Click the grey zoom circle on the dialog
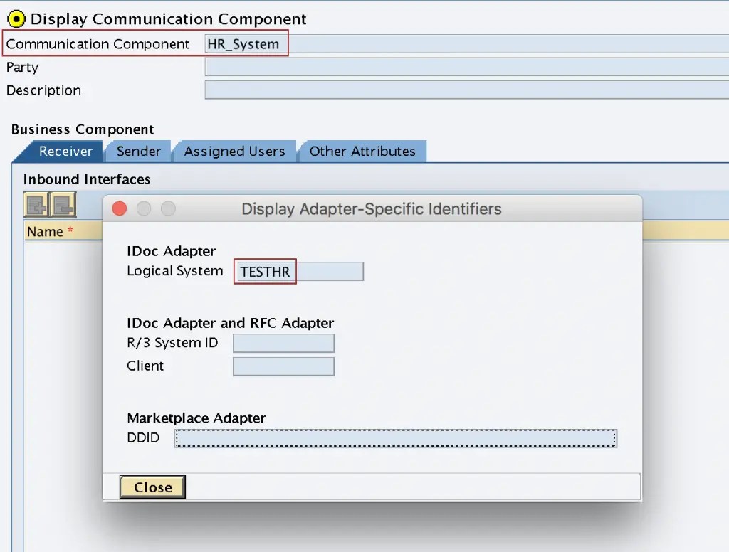Viewport: 729px width, 552px height. click(x=167, y=208)
